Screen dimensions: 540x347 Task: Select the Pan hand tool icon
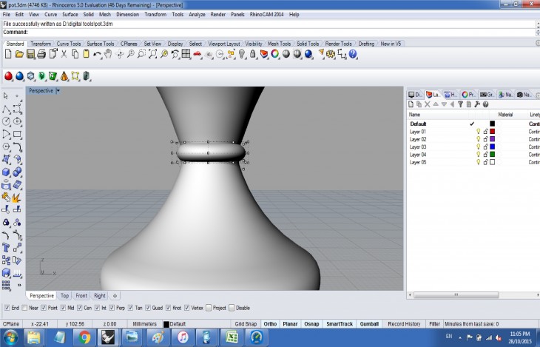108,54
